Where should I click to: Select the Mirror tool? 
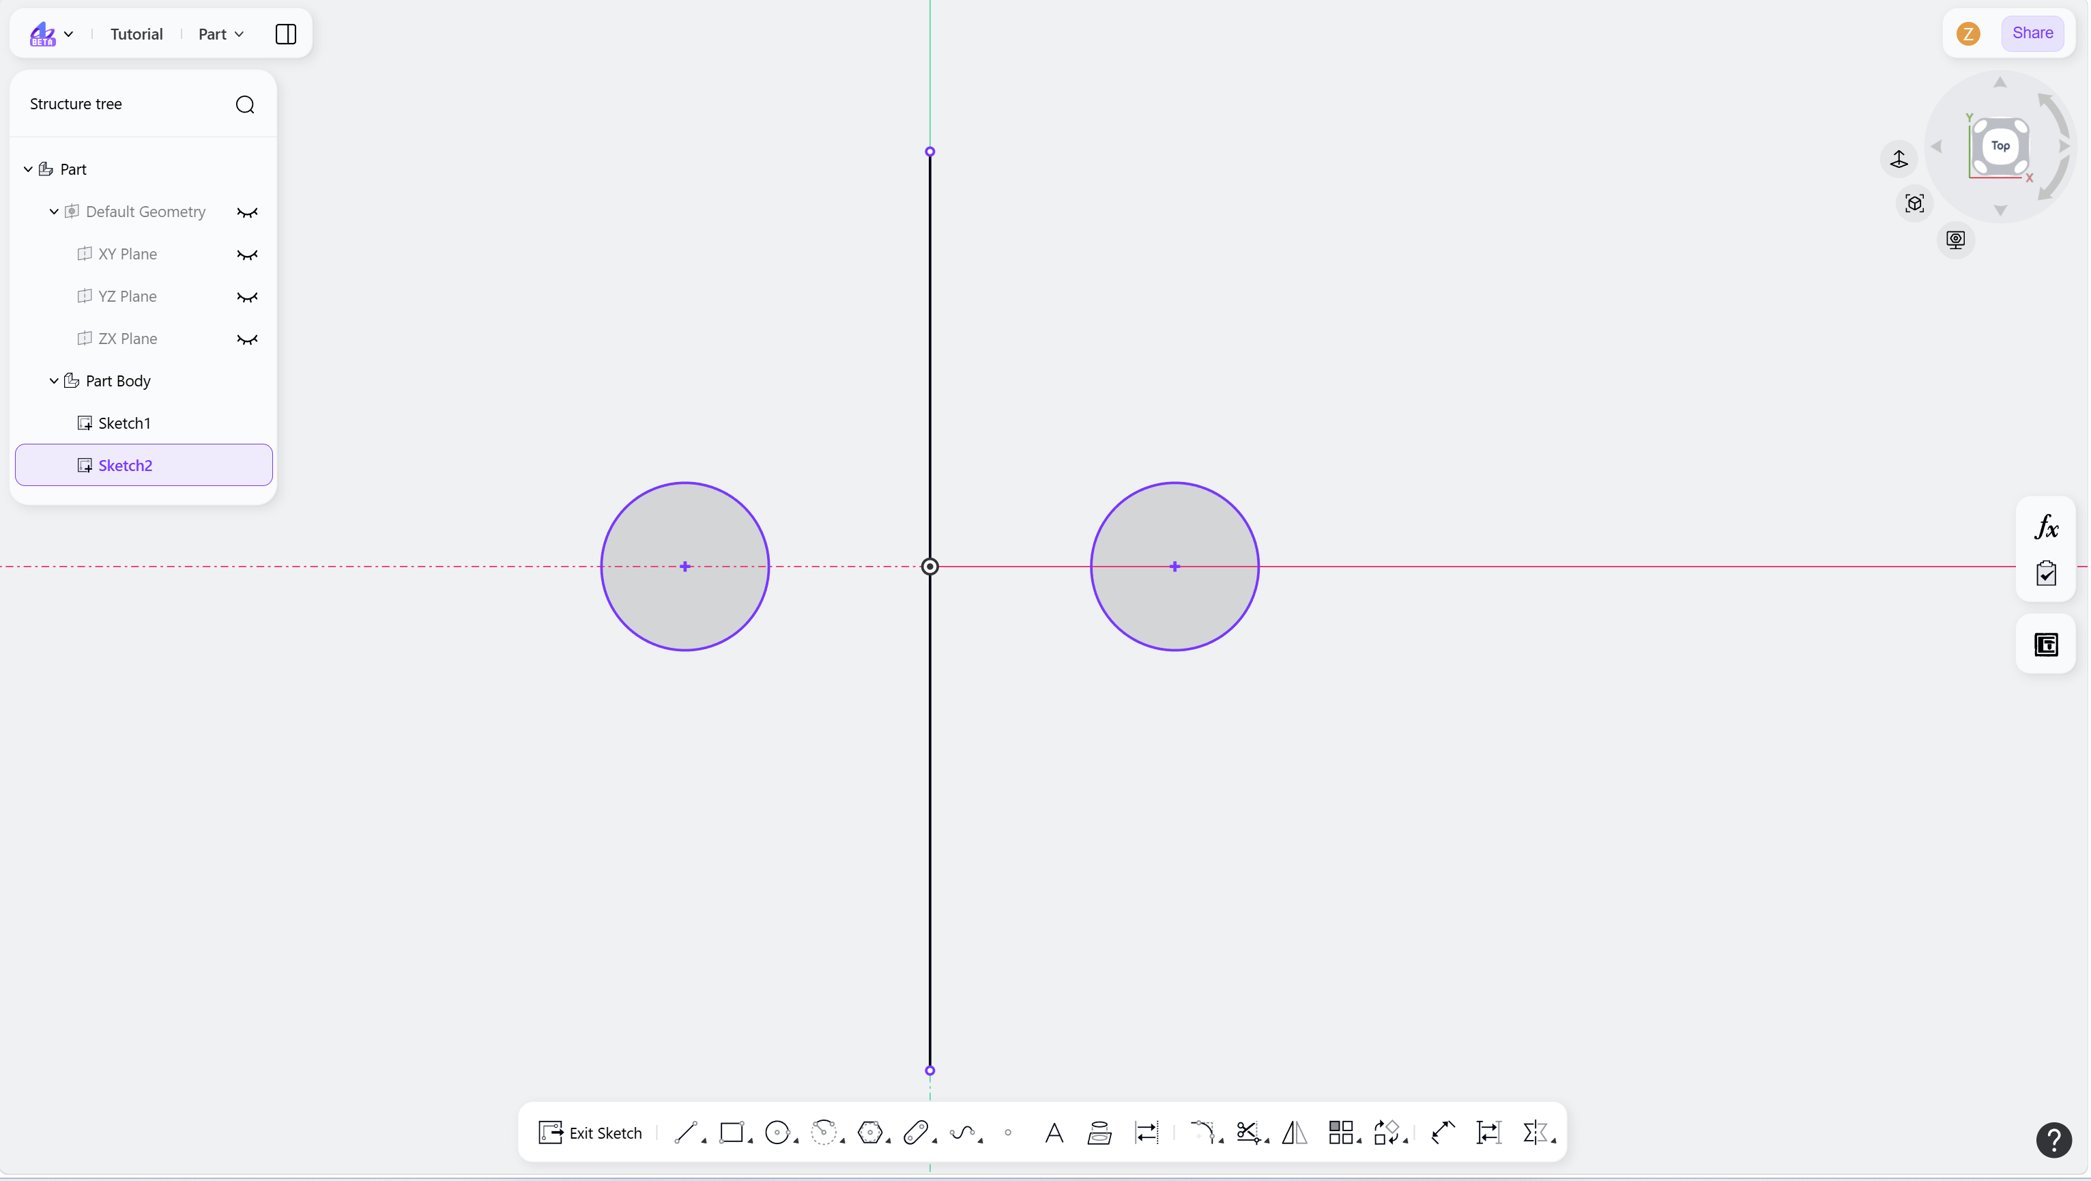[x=1295, y=1133]
